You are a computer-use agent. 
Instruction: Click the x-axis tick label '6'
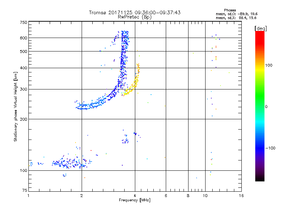pyautogui.click(x=166, y=196)
